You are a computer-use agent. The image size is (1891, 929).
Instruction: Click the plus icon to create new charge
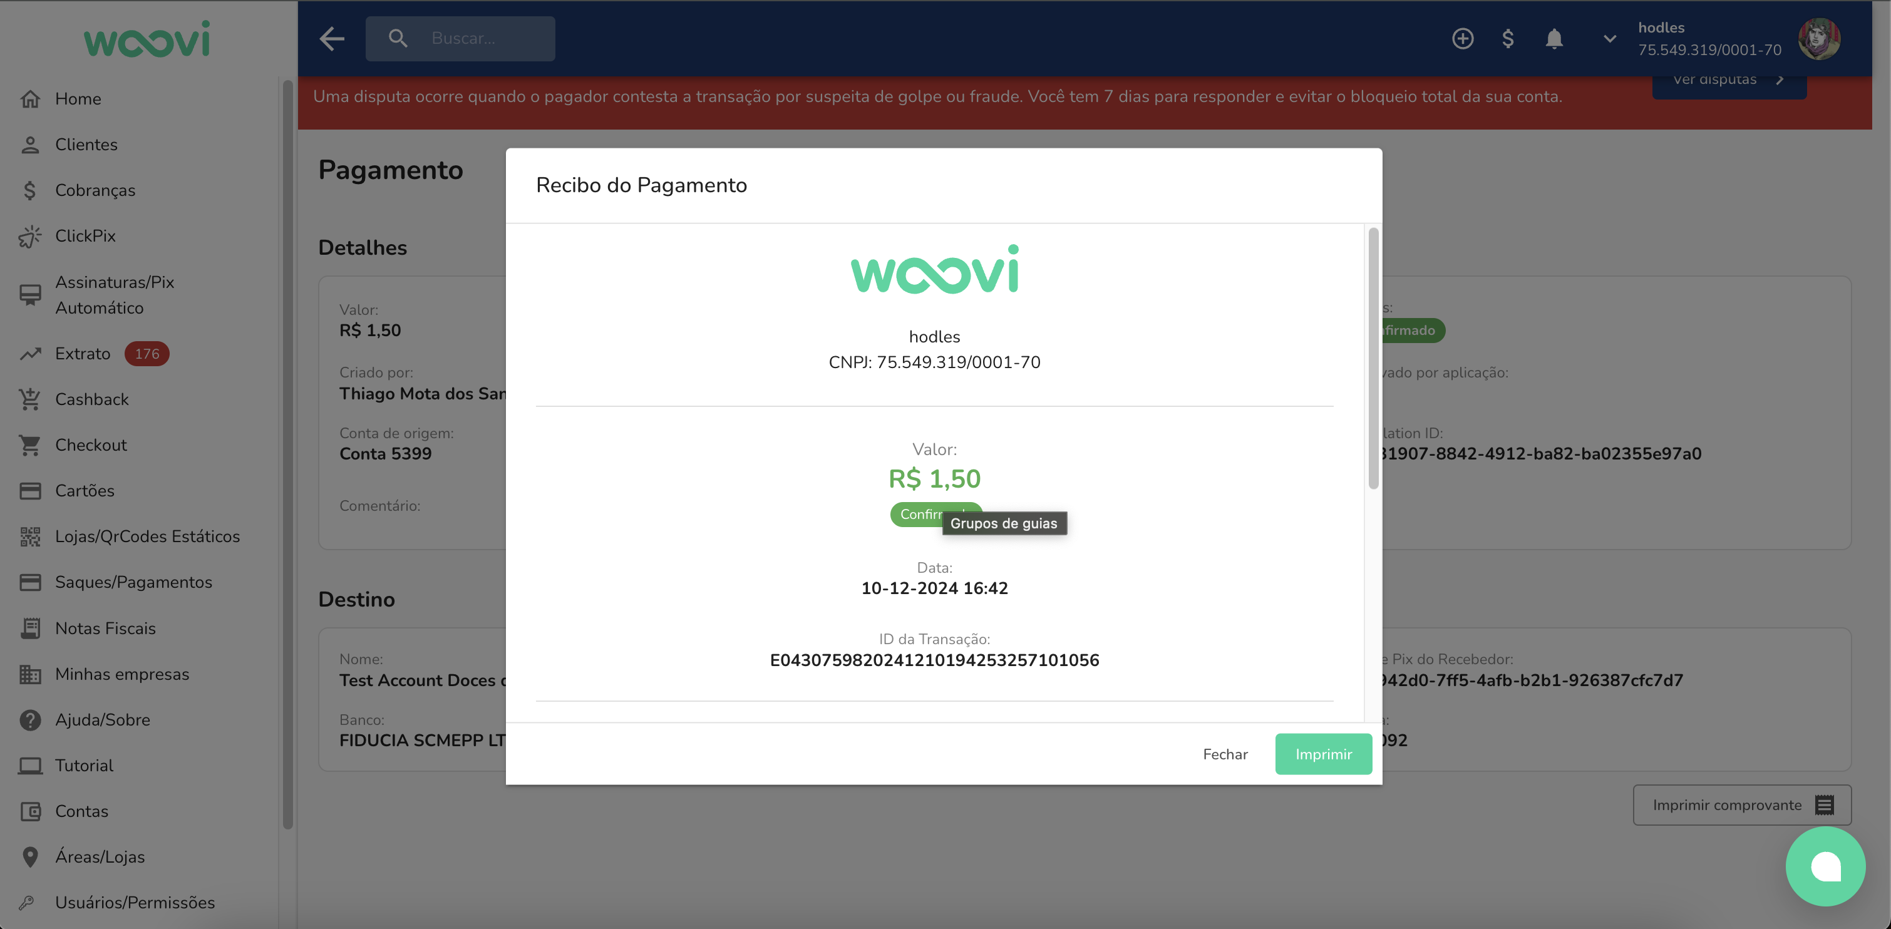point(1462,38)
